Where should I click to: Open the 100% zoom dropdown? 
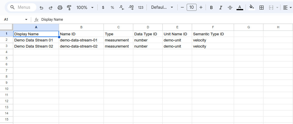pos(85,8)
